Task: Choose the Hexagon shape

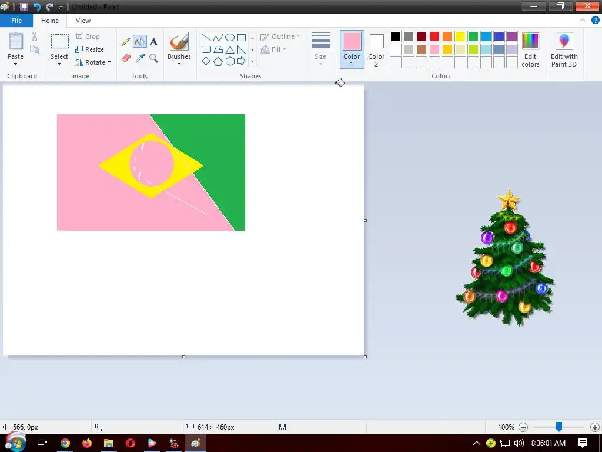Action: [x=230, y=61]
